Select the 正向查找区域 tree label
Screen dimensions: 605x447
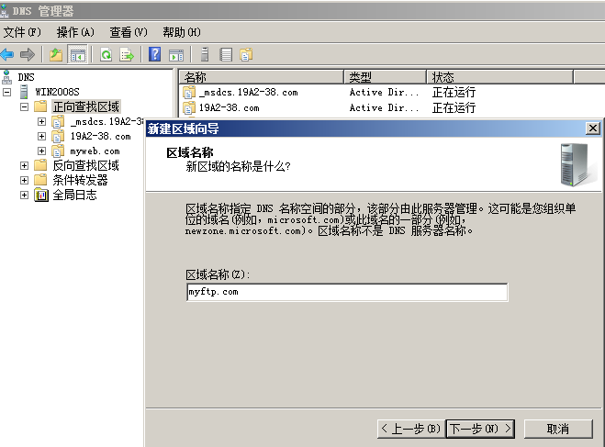86,106
